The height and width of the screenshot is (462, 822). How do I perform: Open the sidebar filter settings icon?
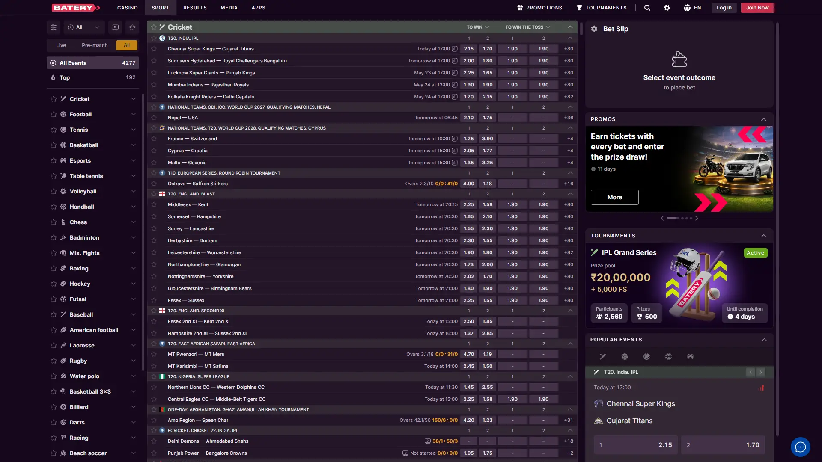coord(54,27)
